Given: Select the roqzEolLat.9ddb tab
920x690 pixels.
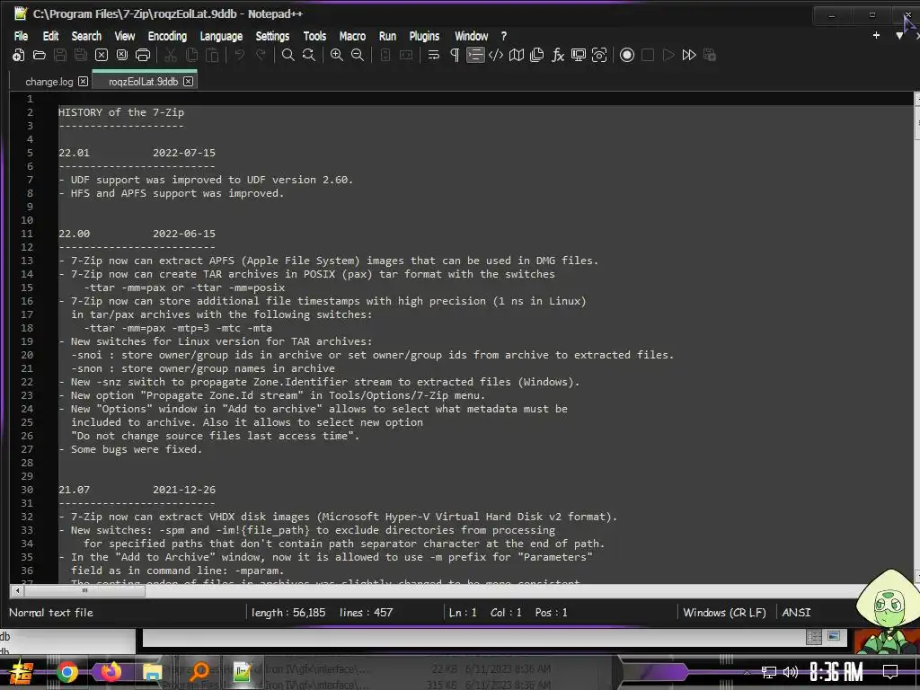Looking at the screenshot, I should pos(143,82).
